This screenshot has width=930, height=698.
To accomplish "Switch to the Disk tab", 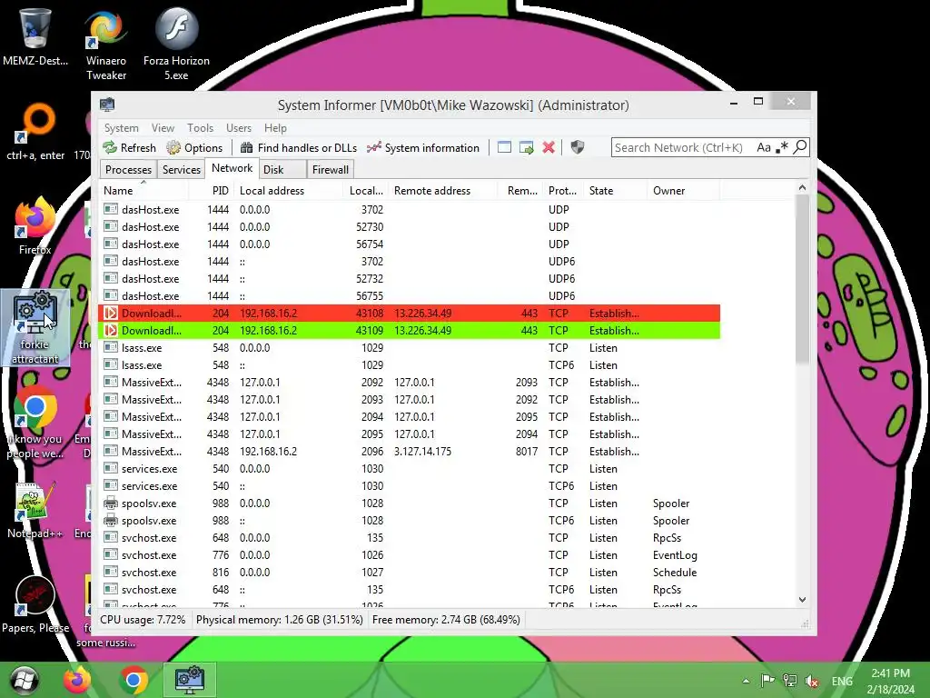I will tap(283, 170).
